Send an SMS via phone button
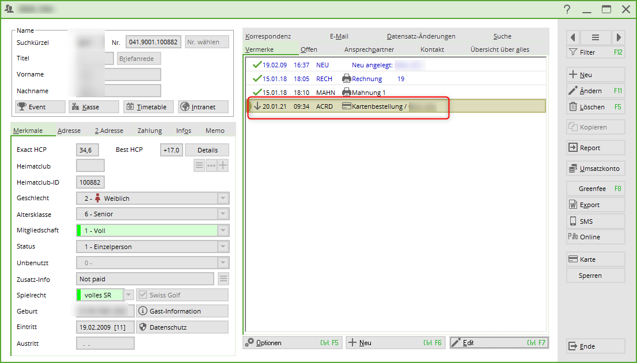637x363 pixels. click(595, 221)
